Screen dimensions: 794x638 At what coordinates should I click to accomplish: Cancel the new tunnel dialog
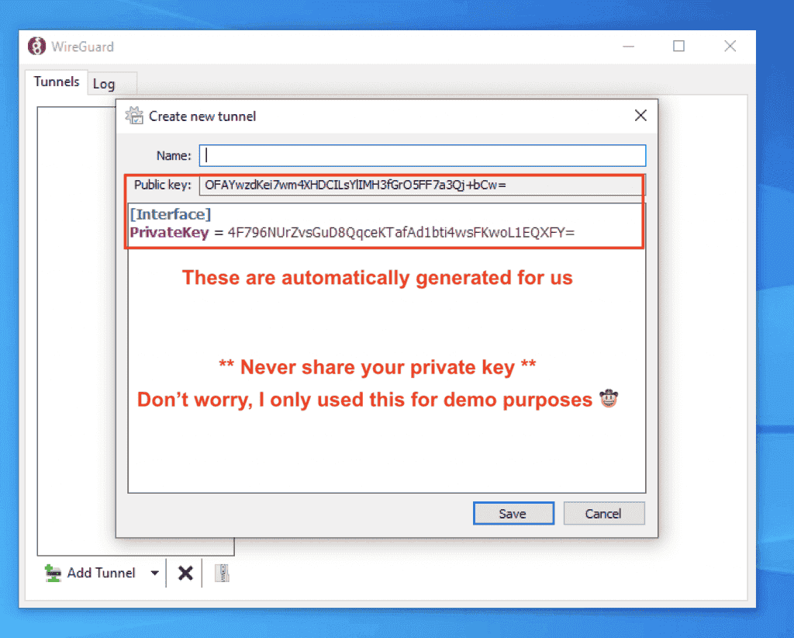click(603, 513)
